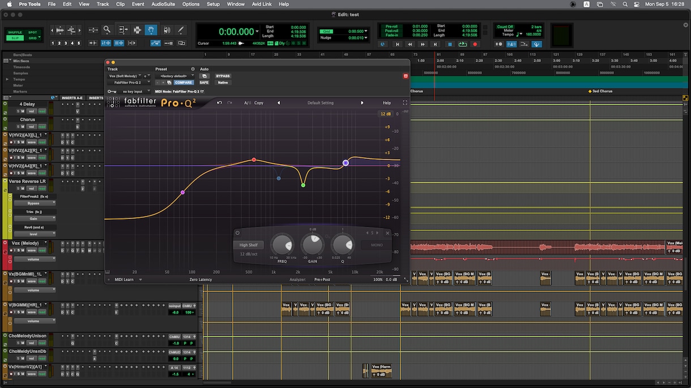Open the High Shelf filter shape dropdown
The height and width of the screenshot is (388, 691).
point(248,245)
